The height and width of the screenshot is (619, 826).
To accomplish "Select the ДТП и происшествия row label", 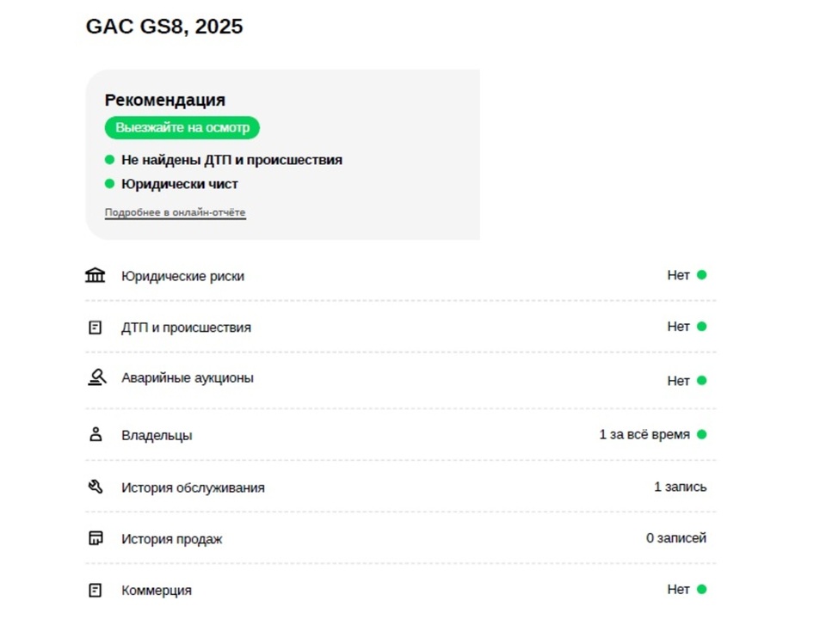I will pos(186,328).
